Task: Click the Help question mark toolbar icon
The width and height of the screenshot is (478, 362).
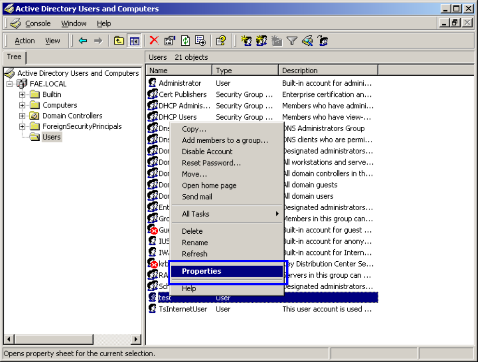Action: click(221, 40)
